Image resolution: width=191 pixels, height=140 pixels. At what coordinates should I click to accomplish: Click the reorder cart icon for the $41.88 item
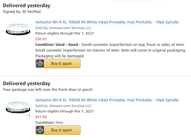(x=40, y=130)
